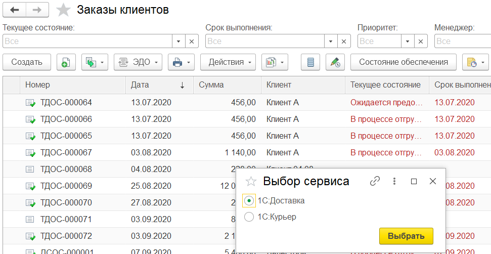The width and height of the screenshot is (491, 254).
Task: Click the blue list view icon
Action: 310,62
